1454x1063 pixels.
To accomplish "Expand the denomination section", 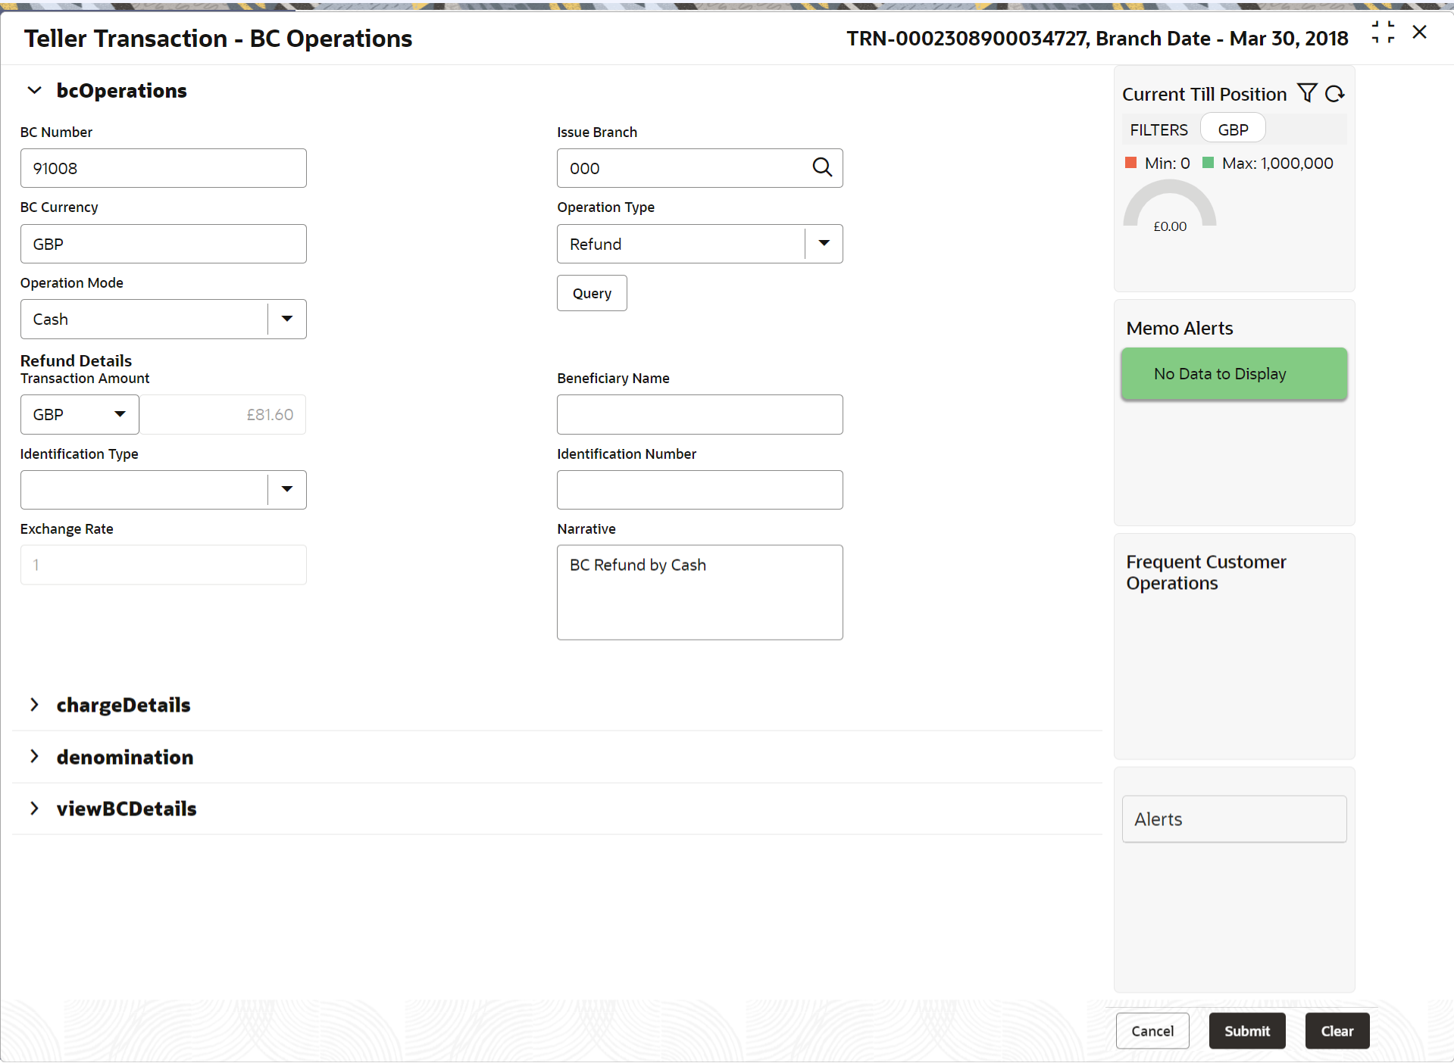I will click(x=34, y=756).
